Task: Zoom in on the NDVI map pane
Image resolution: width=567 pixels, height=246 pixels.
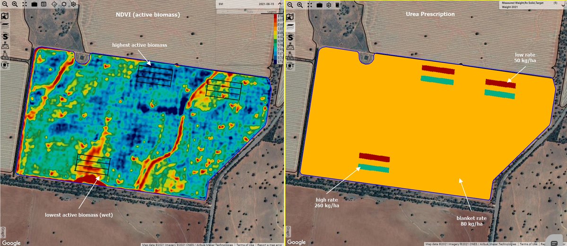Action: 15,4
